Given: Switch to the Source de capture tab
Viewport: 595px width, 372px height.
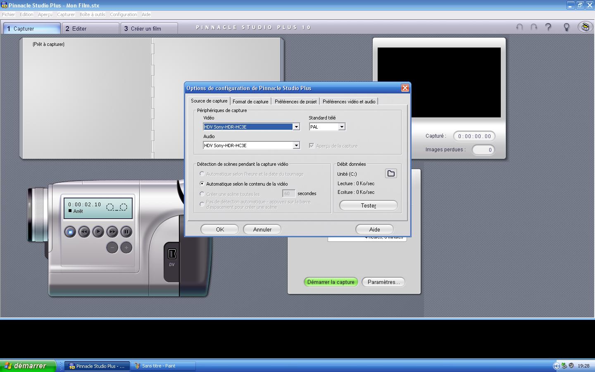Looking at the screenshot, I should 209,101.
